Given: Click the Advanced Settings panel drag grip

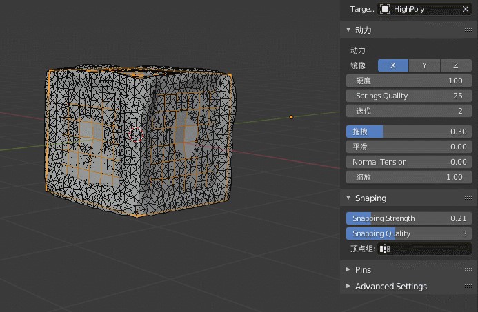Looking at the screenshot, I should click(468, 286).
